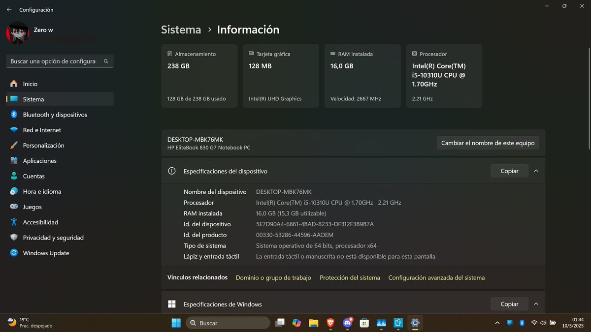Click the Bluetooth tray icon
Image resolution: width=591 pixels, height=332 pixels.
tap(522, 323)
